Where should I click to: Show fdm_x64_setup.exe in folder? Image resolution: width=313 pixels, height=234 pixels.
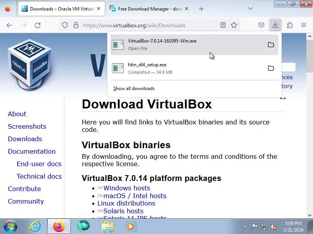(271, 68)
